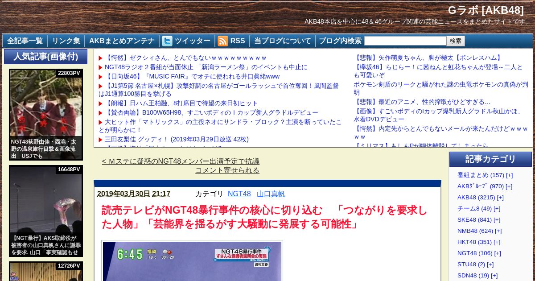Screen dimensions: 535x281
Task: Expand the SKE48 [+] category
Action: click(x=497, y=220)
